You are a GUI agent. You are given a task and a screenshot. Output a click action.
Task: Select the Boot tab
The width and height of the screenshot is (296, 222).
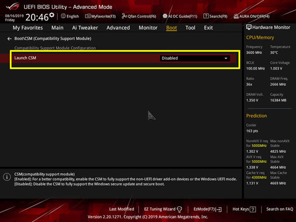pyautogui.click(x=171, y=28)
